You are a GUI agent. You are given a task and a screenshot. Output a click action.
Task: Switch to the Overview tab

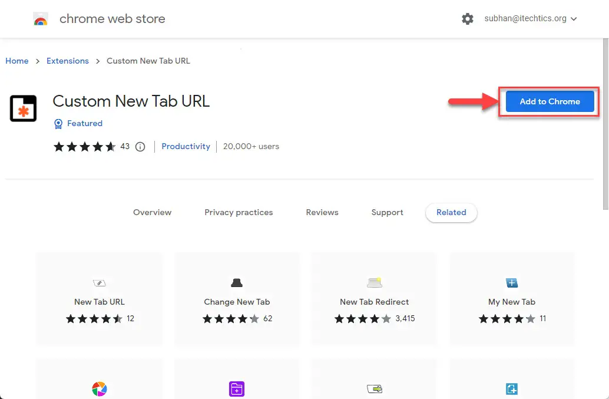tap(152, 213)
